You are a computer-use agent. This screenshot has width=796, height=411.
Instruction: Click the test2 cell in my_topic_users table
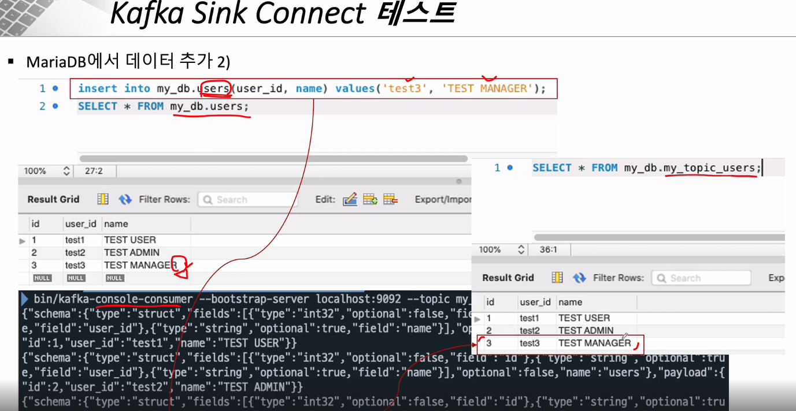coord(530,330)
